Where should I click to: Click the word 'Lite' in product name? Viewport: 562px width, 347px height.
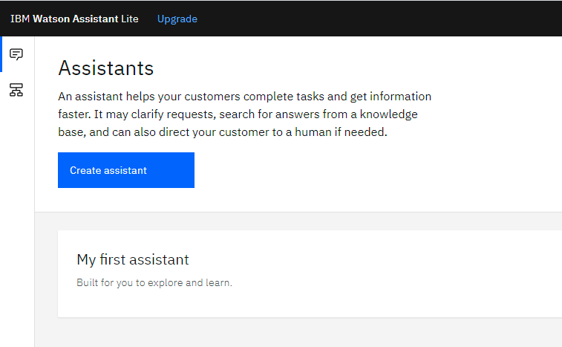coord(129,19)
